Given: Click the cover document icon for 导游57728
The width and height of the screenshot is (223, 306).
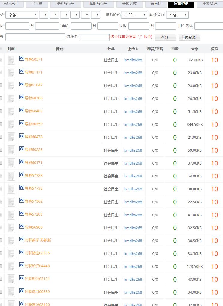Looking at the screenshot, I should [x=11, y=176].
